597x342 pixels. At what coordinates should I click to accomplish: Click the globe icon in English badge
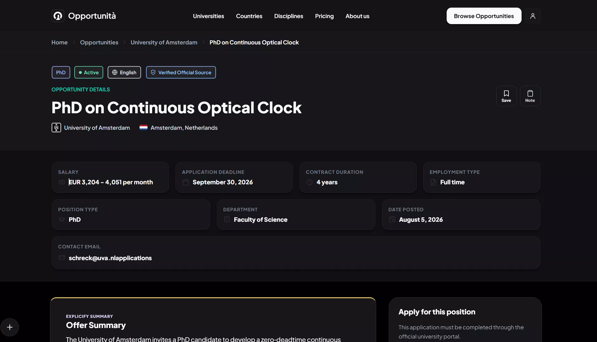click(115, 72)
